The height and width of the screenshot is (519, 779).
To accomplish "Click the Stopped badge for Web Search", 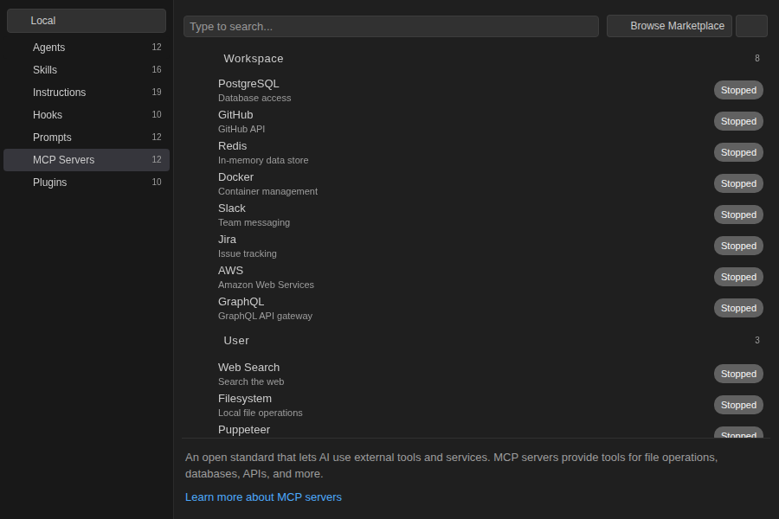I will point(739,374).
